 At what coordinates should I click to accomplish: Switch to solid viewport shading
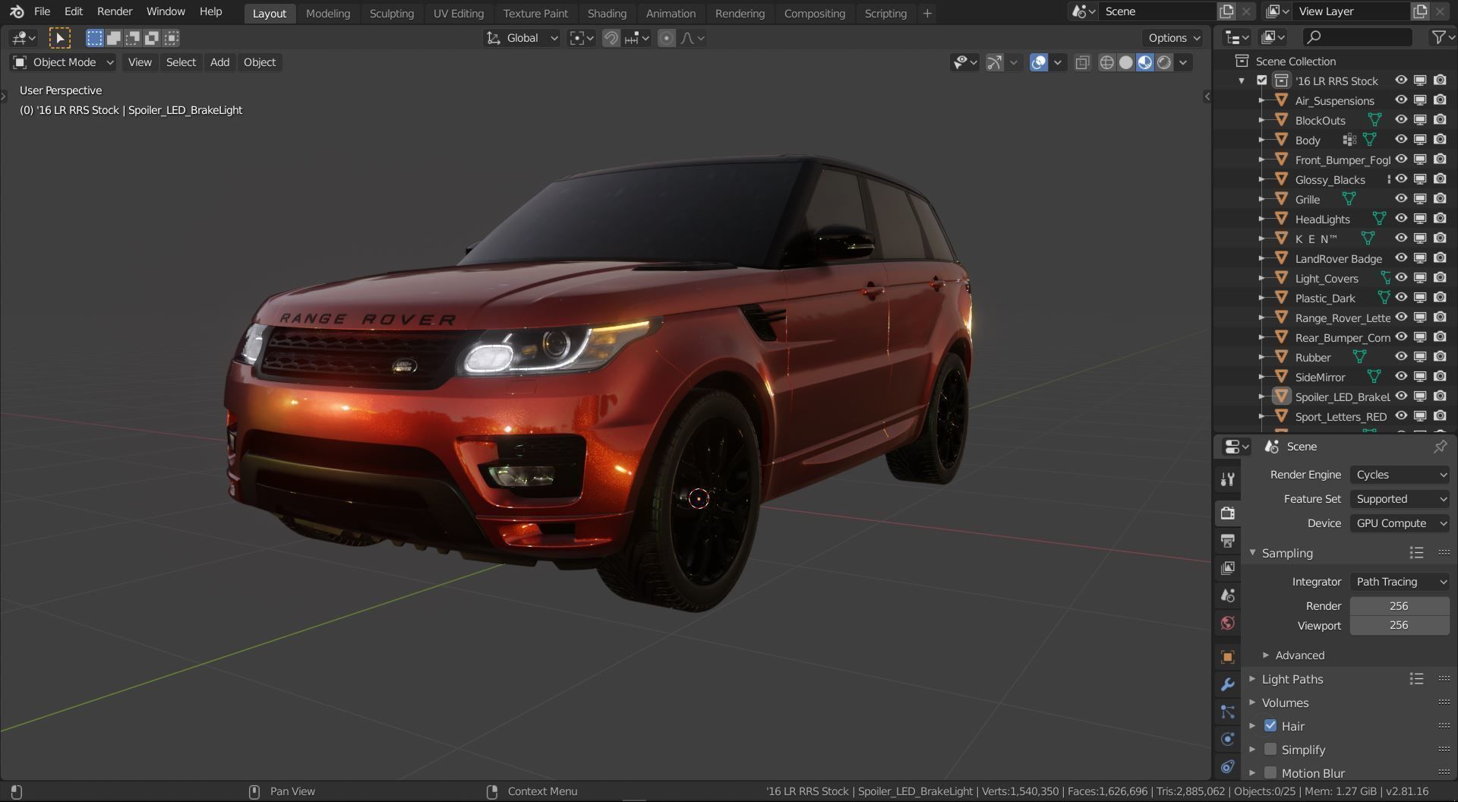pyautogui.click(x=1126, y=62)
